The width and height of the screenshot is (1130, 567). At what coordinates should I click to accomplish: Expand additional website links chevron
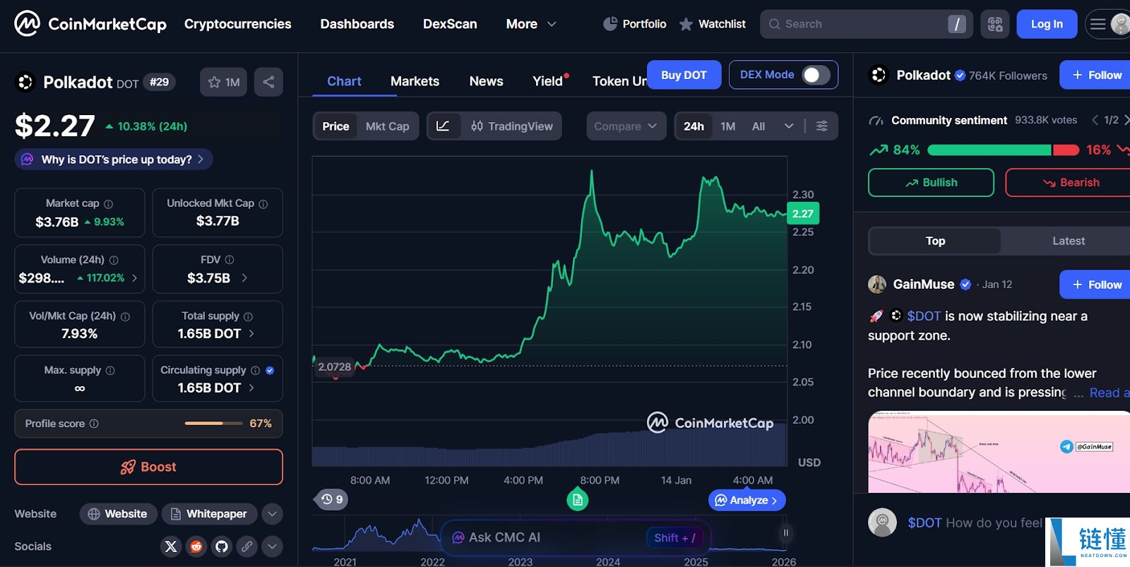(272, 514)
